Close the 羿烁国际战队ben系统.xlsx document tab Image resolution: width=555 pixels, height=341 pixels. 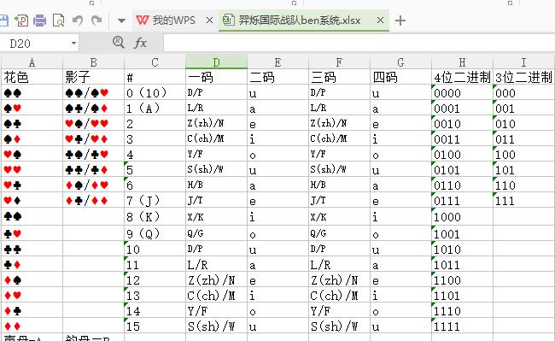(x=380, y=21)
